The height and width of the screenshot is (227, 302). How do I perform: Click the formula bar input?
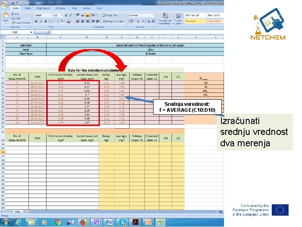[138, 32]
